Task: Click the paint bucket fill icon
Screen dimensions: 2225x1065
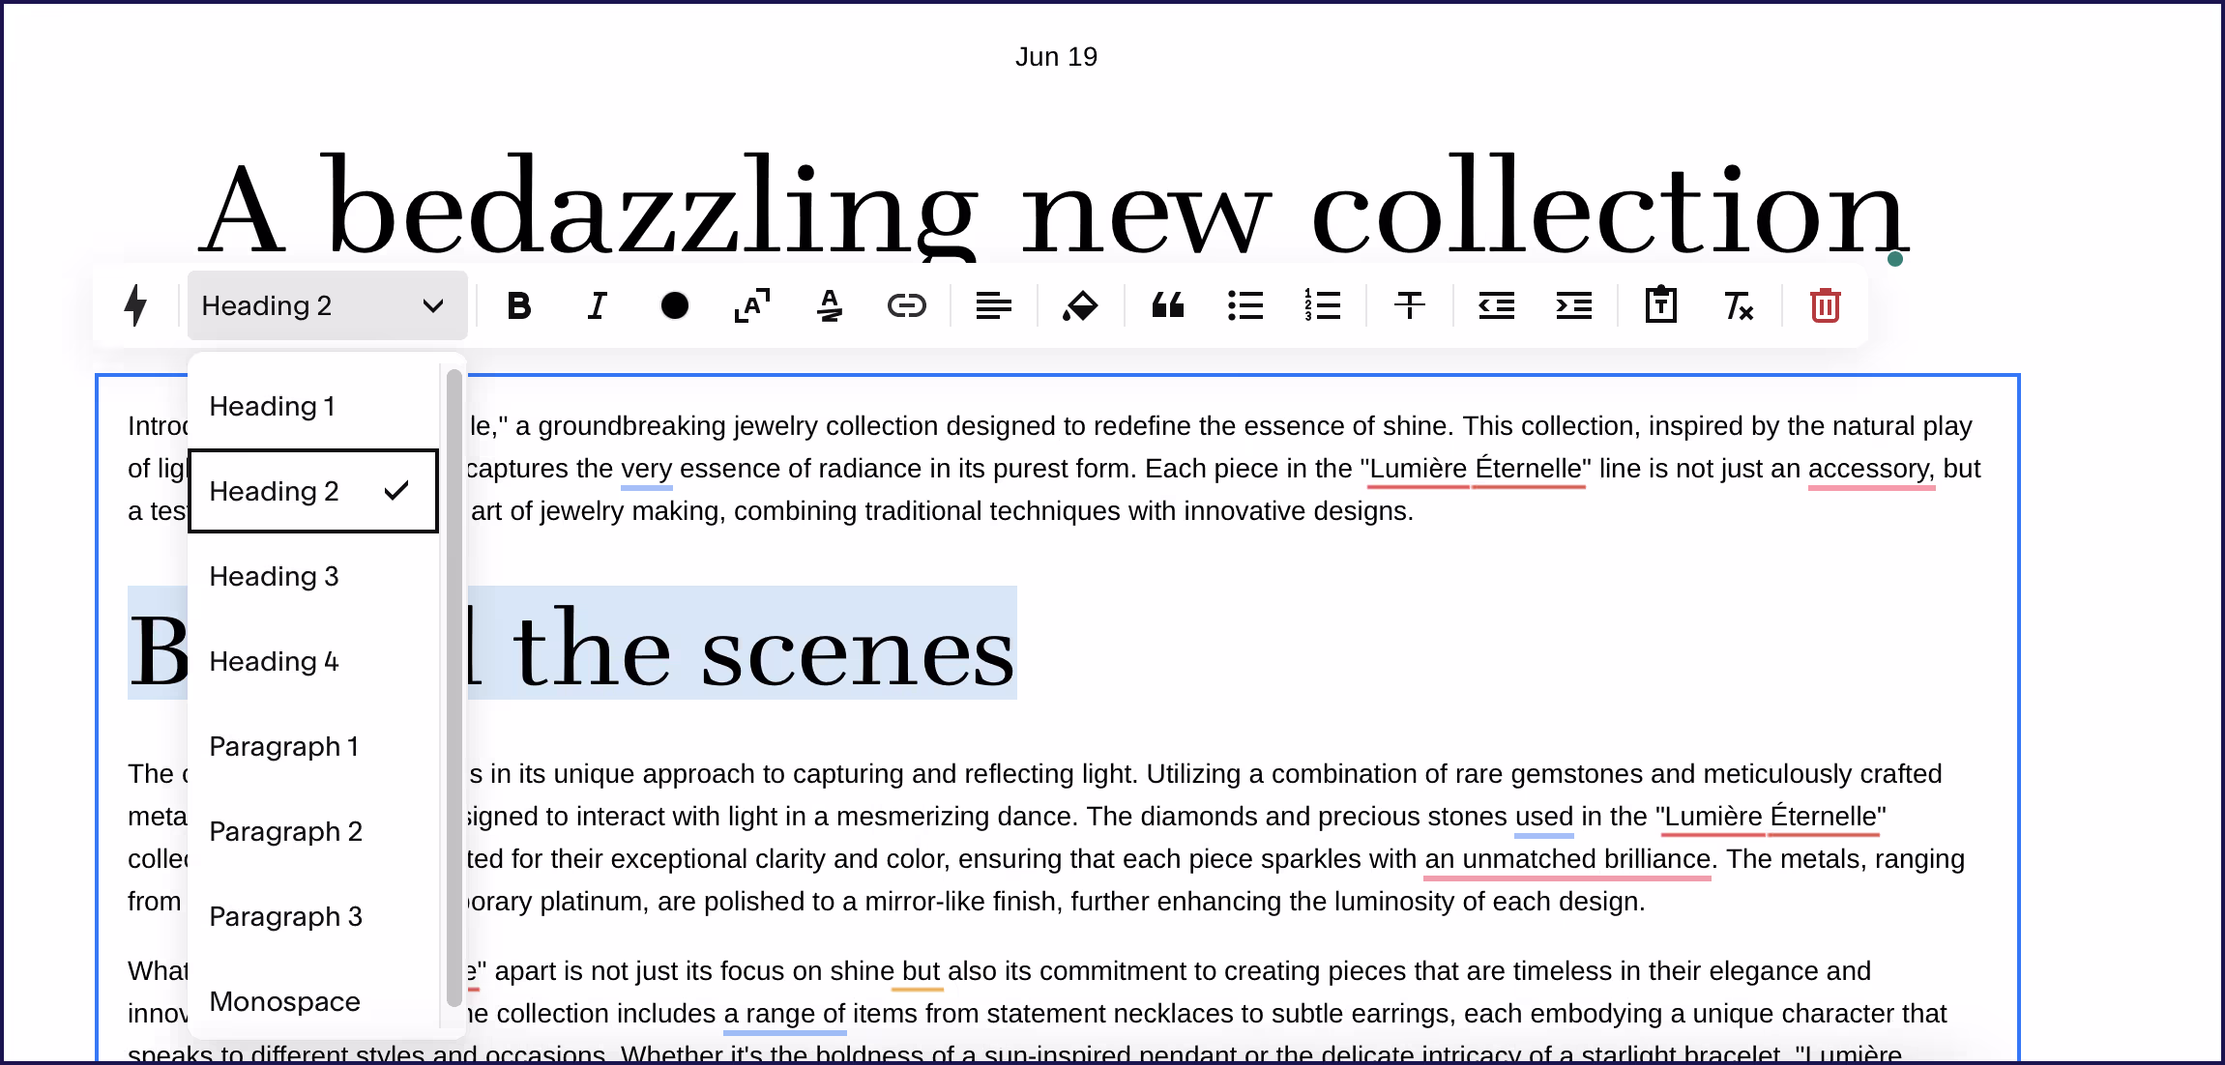Action: [x=1080, y=306]
